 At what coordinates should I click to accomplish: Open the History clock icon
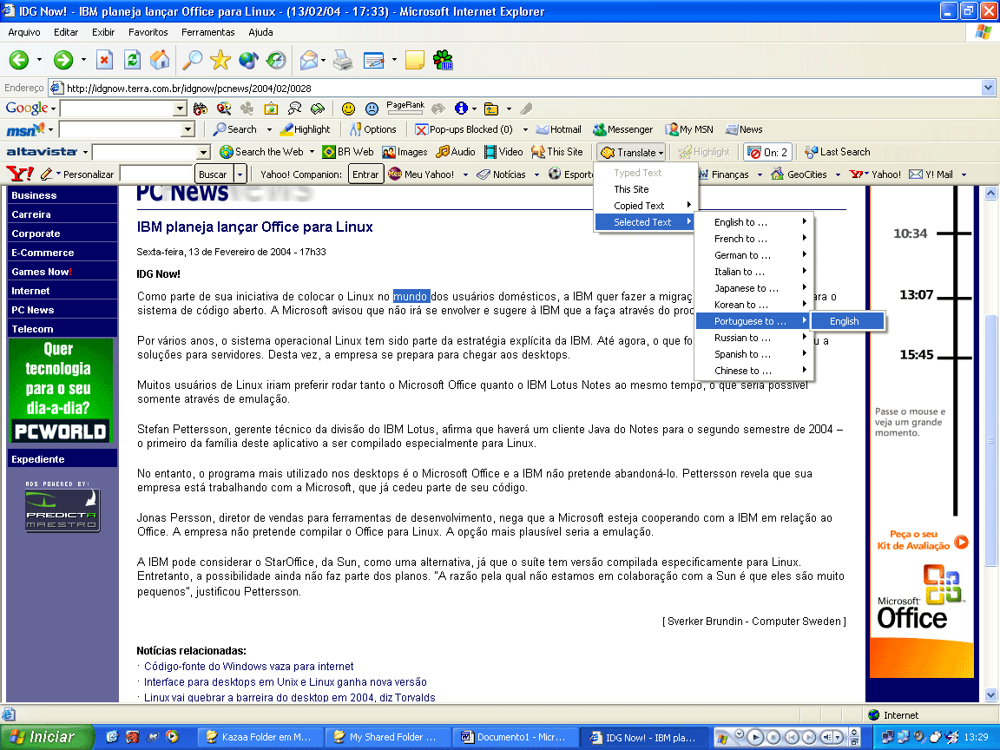[x=276, y=60]
